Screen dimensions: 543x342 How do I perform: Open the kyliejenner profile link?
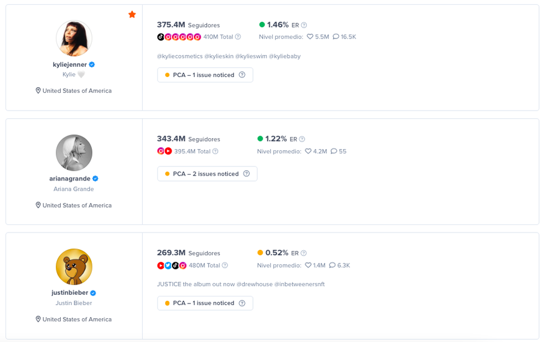pos(70,64)
